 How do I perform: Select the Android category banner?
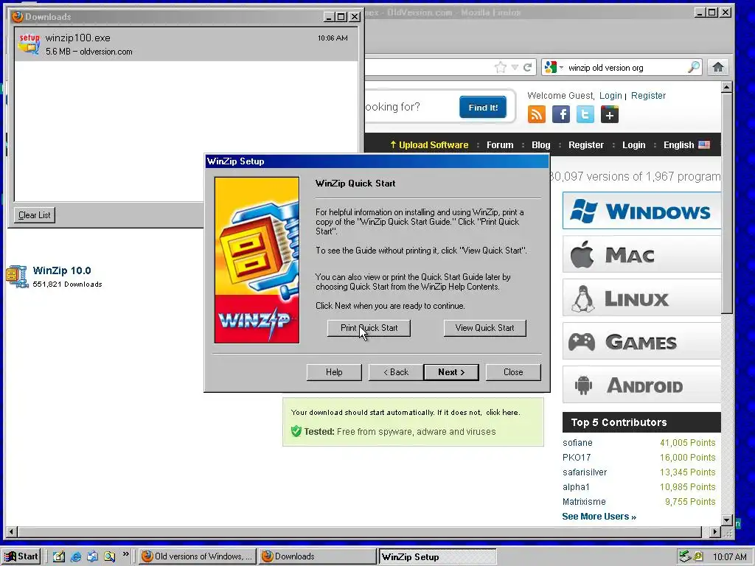(642, 385)
